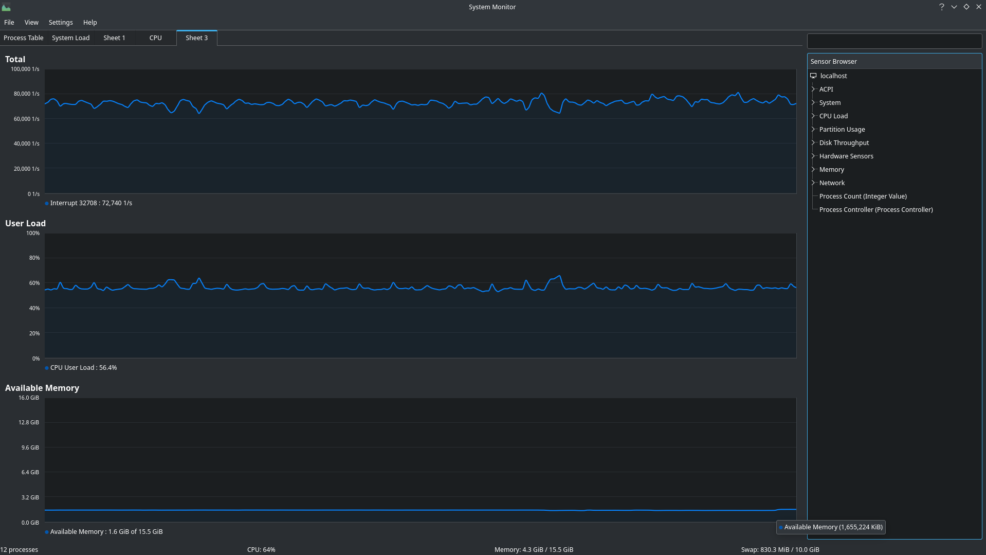986x555 pixels.
Task: Switch to the CPU tab
Action: (x=156, y=38)
